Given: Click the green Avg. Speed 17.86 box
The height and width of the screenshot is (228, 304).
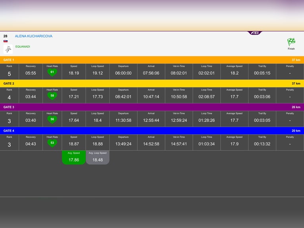Looking at the screenshot, I should 74,157.
